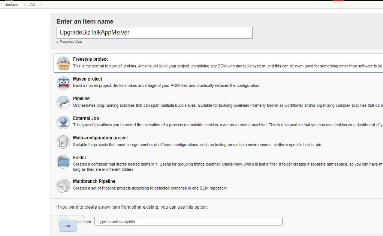Click the 'Required field' hint text

click(x=69, y=42)
